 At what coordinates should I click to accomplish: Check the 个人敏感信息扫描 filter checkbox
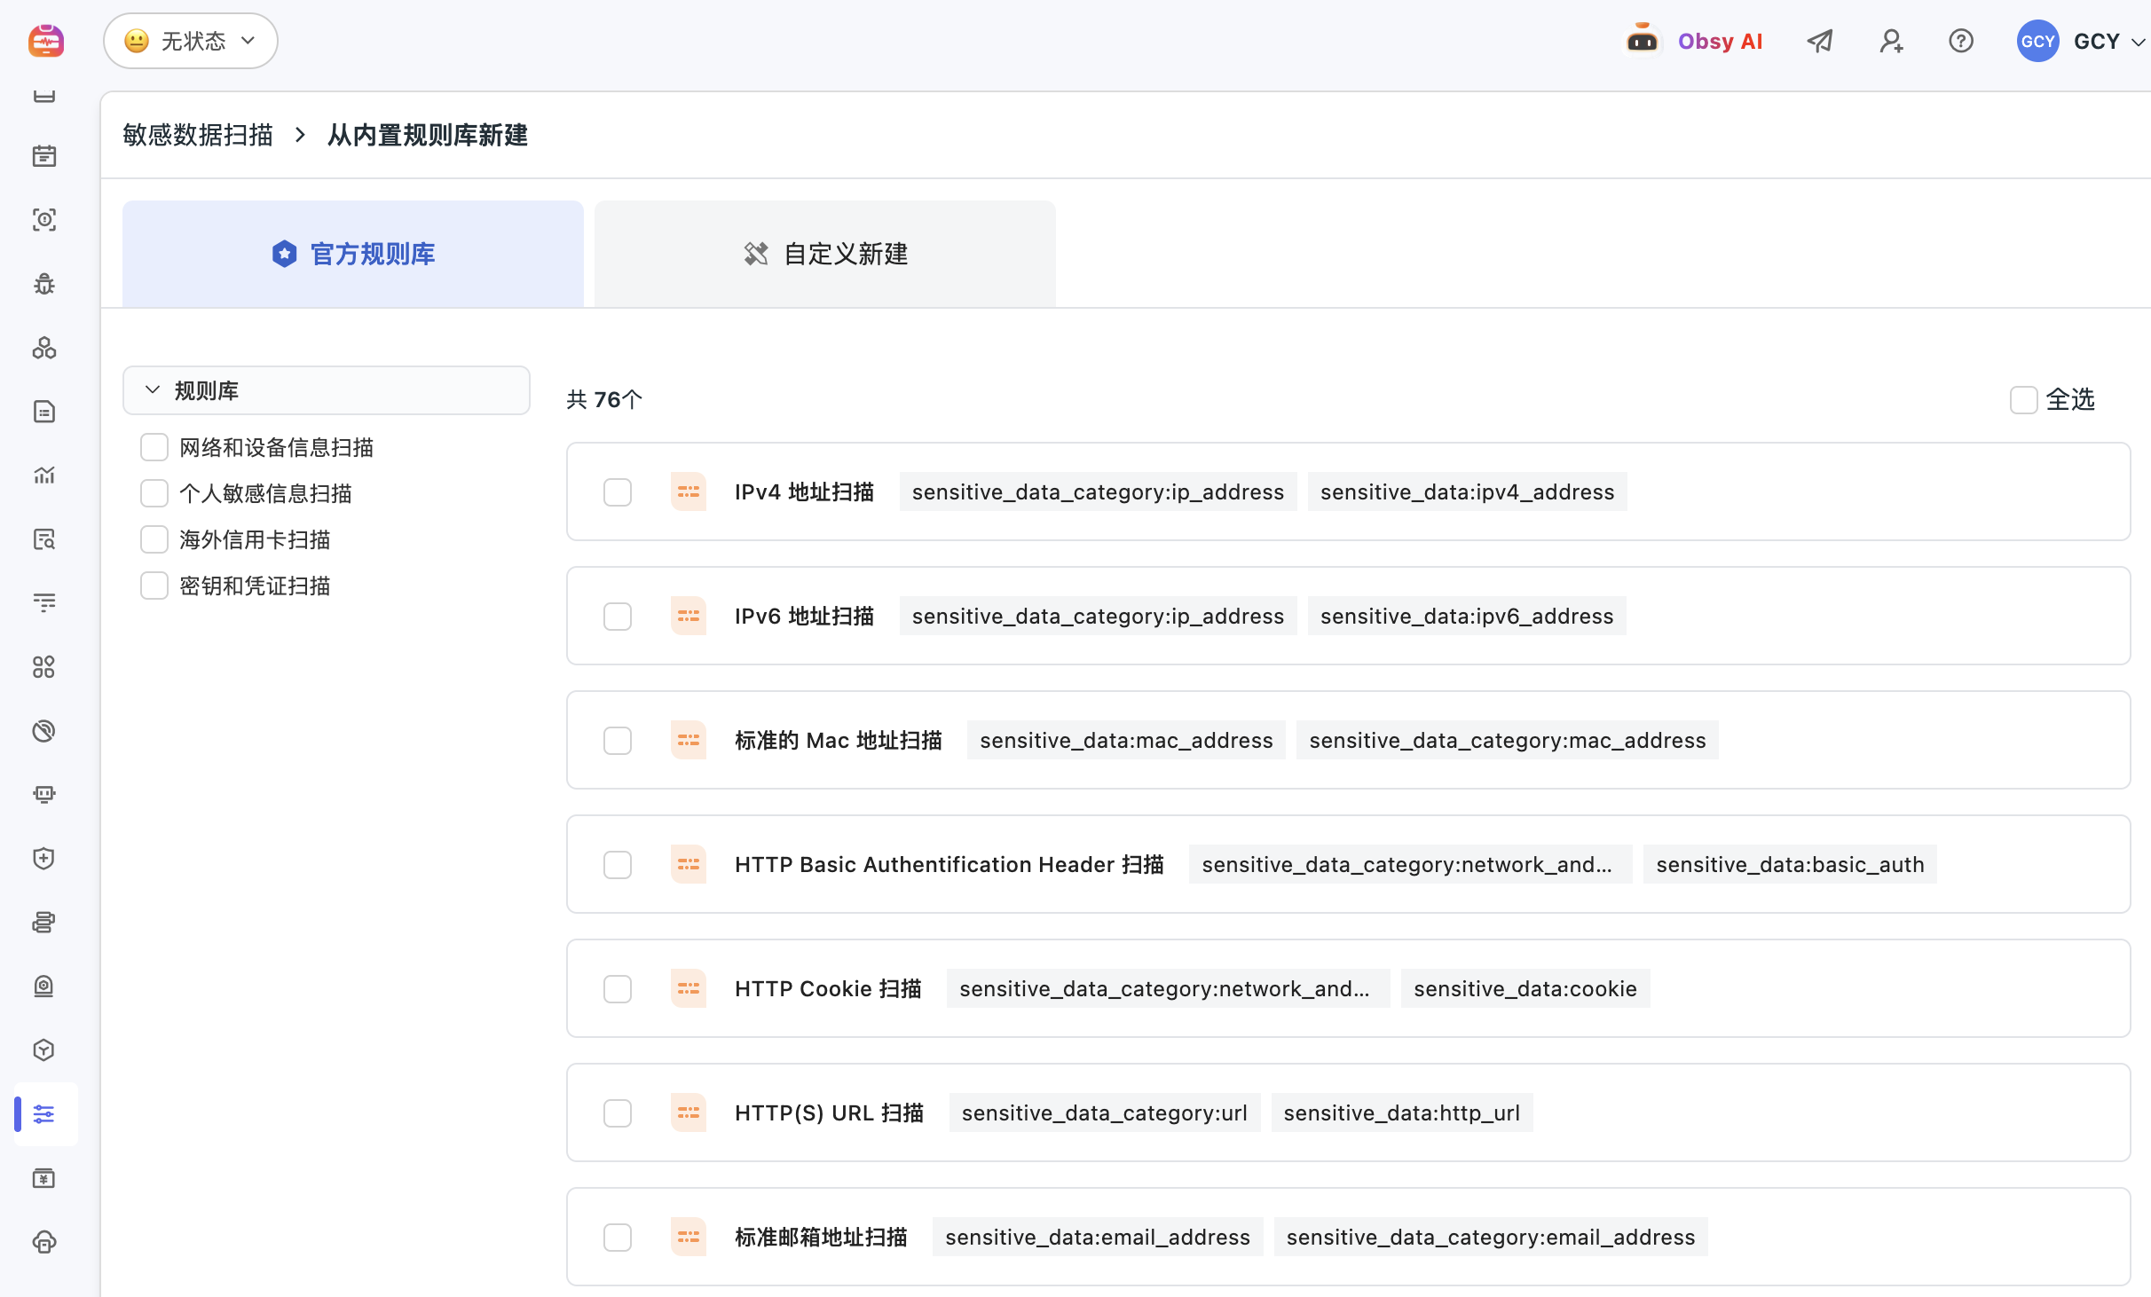pos(154,493)
